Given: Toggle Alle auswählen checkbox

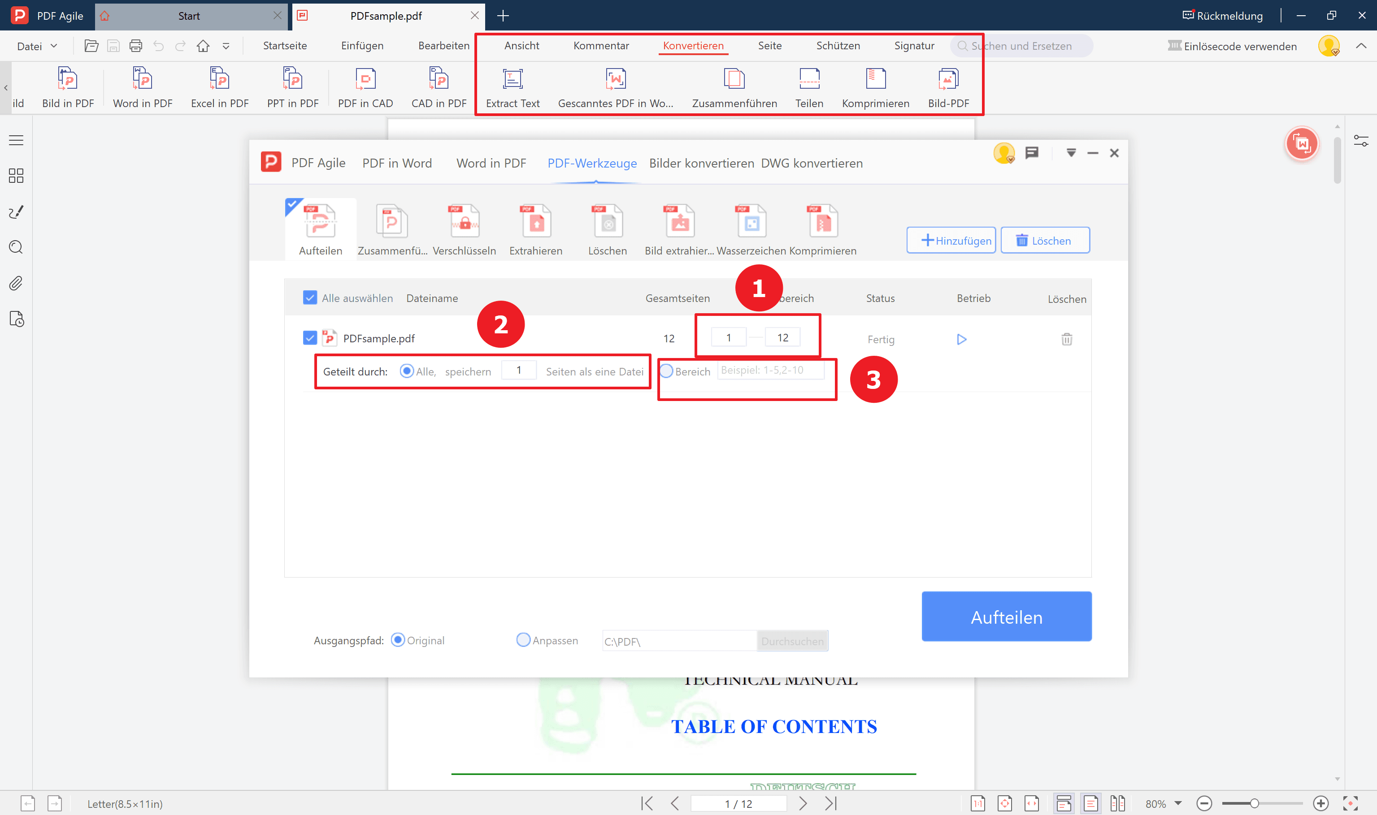Looking at the screenshot, I should [310, 298].
